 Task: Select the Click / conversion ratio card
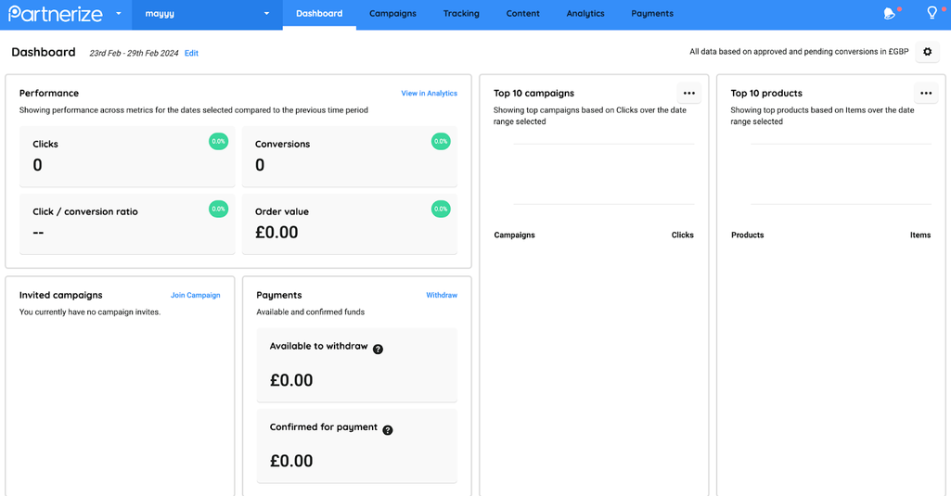click(127, 223)
